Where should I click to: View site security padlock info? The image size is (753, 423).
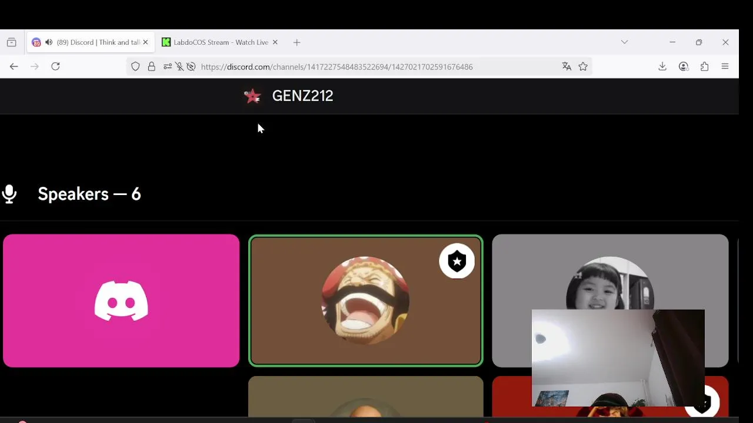[152, 66]
